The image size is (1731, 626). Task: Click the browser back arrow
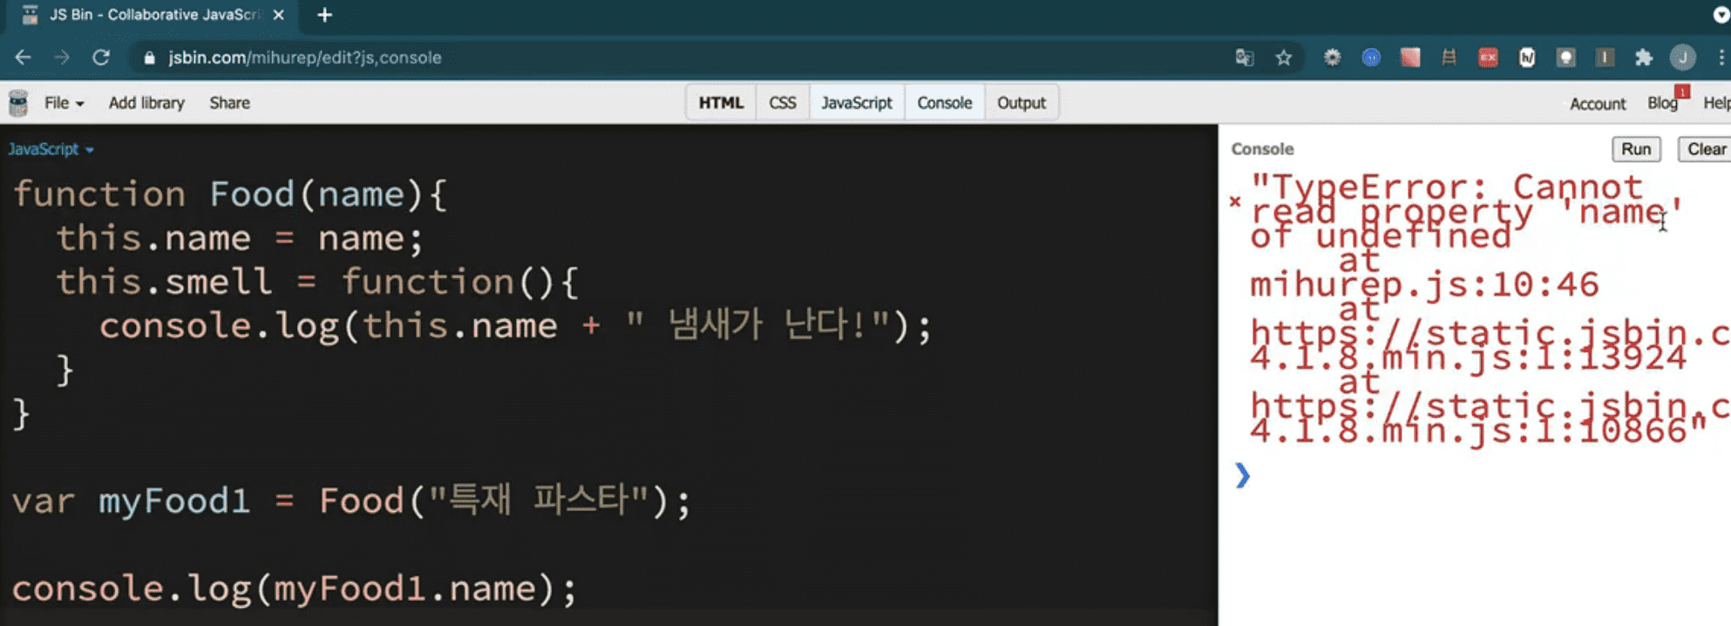[24, 58]
